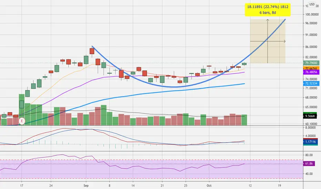
Task: Click the '14' date on time axis
Action: [133, 186]
